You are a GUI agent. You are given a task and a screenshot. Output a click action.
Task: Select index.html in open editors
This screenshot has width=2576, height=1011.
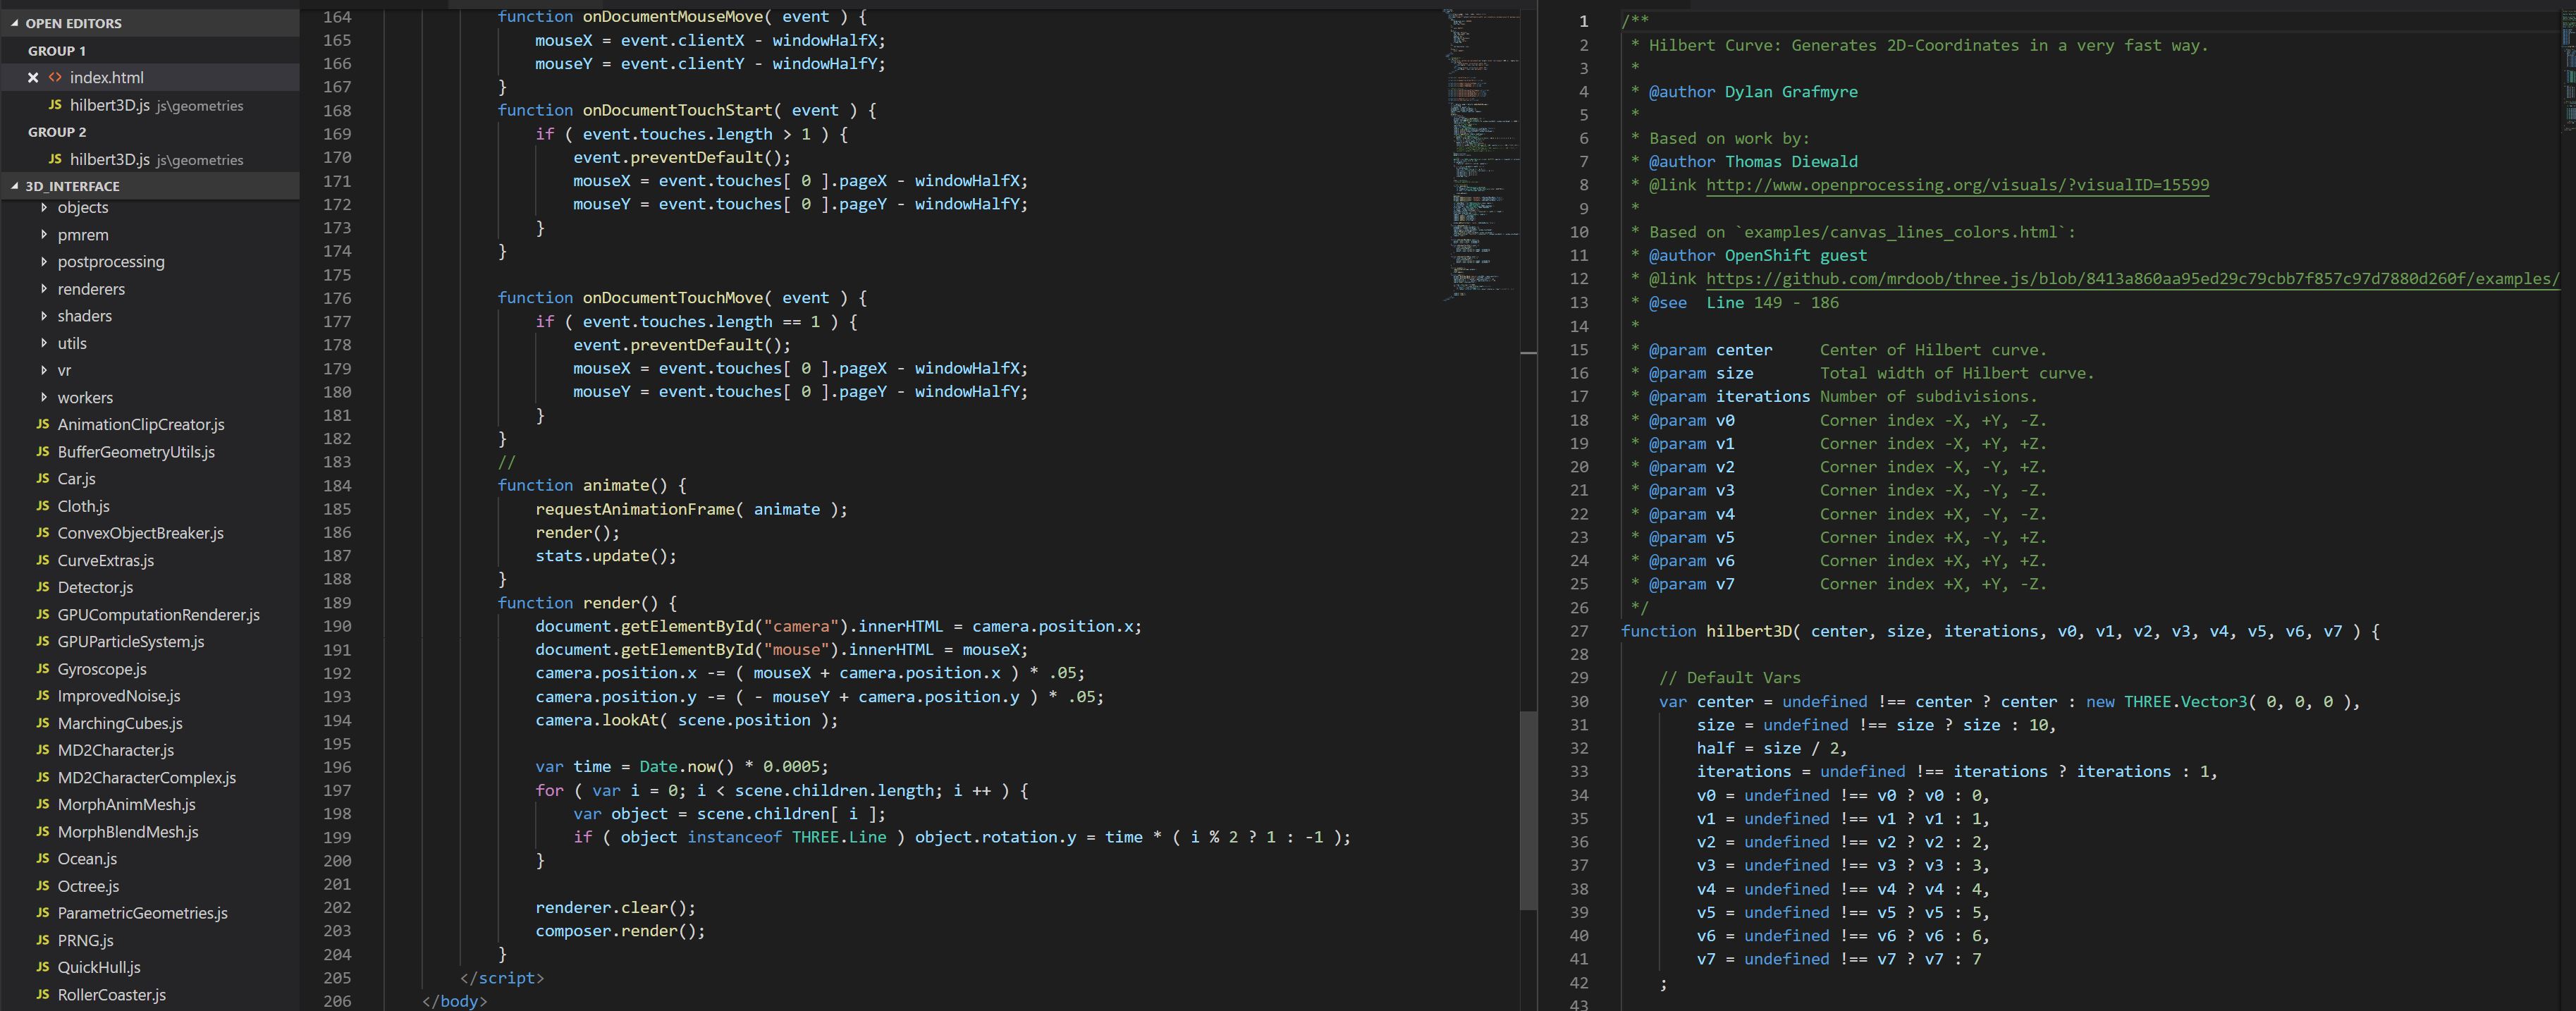pyautogui.click(x=150, y=78)
